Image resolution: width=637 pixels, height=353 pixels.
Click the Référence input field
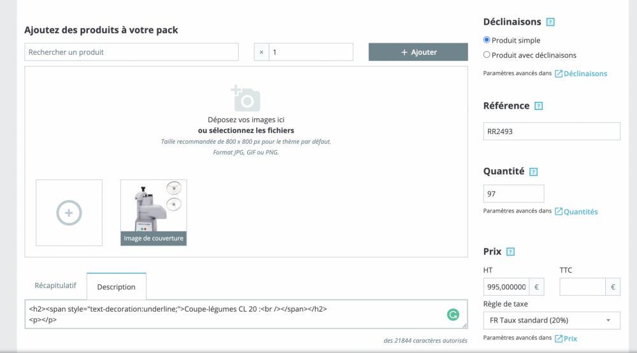pos(552,132)
